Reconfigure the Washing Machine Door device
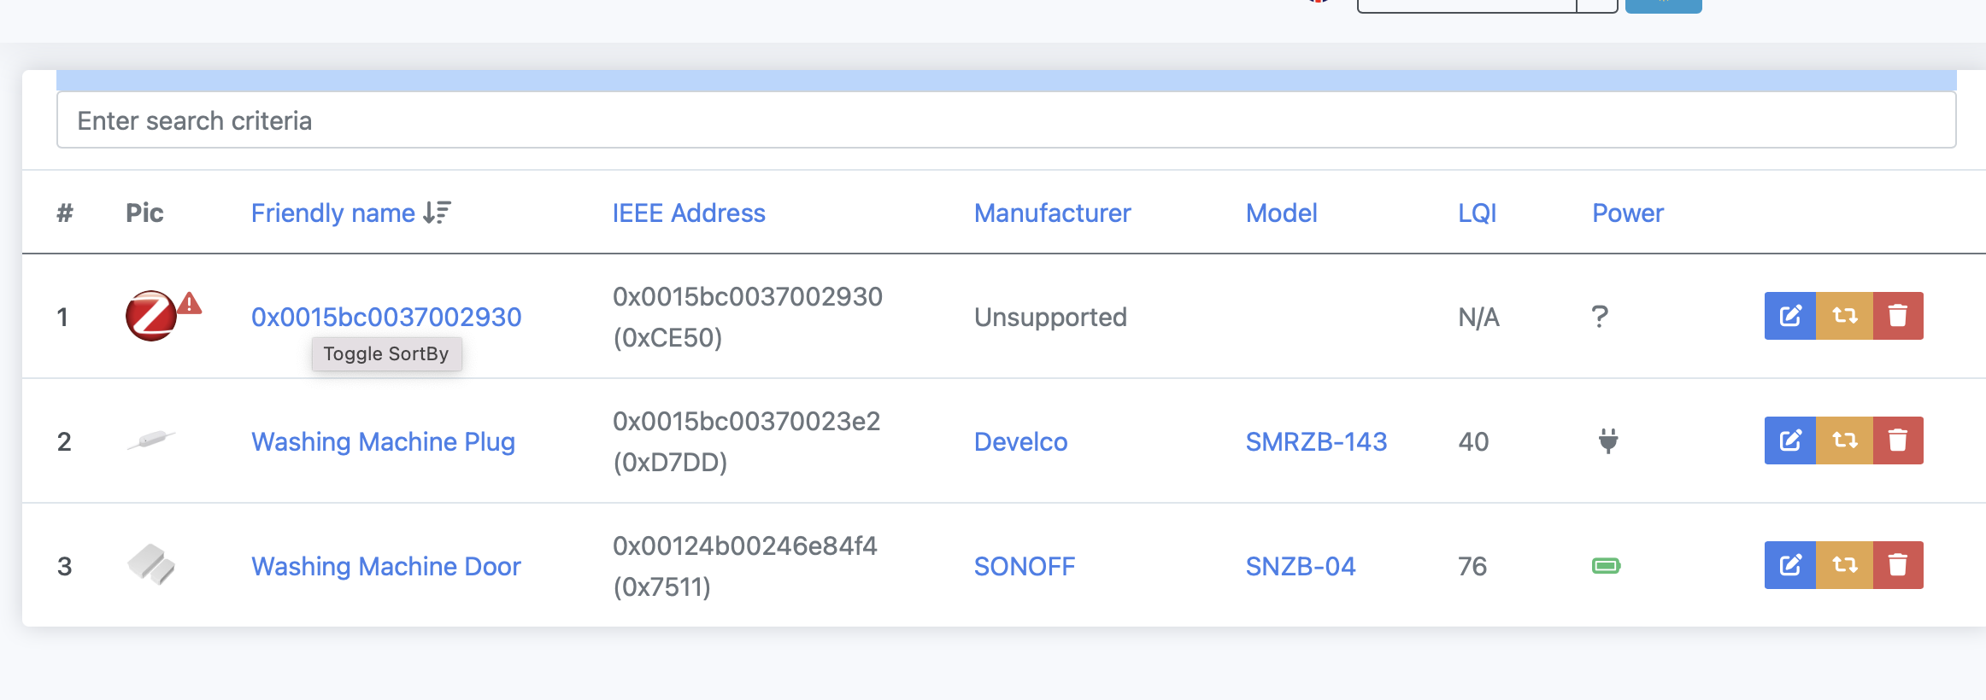This screenshot has width=1986, height=700. tap(1843, 564)
